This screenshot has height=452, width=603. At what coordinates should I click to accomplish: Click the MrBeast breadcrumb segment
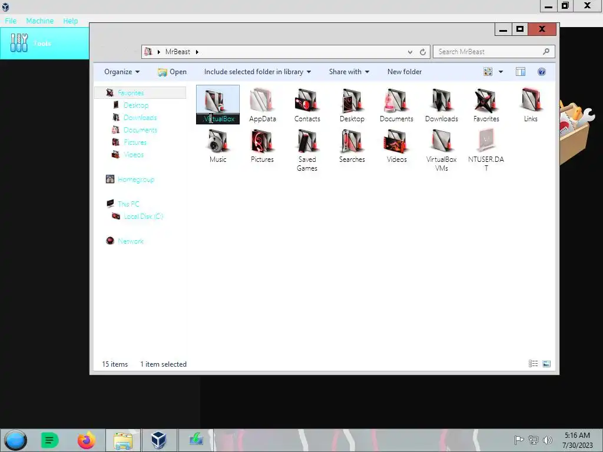point(178,52)
